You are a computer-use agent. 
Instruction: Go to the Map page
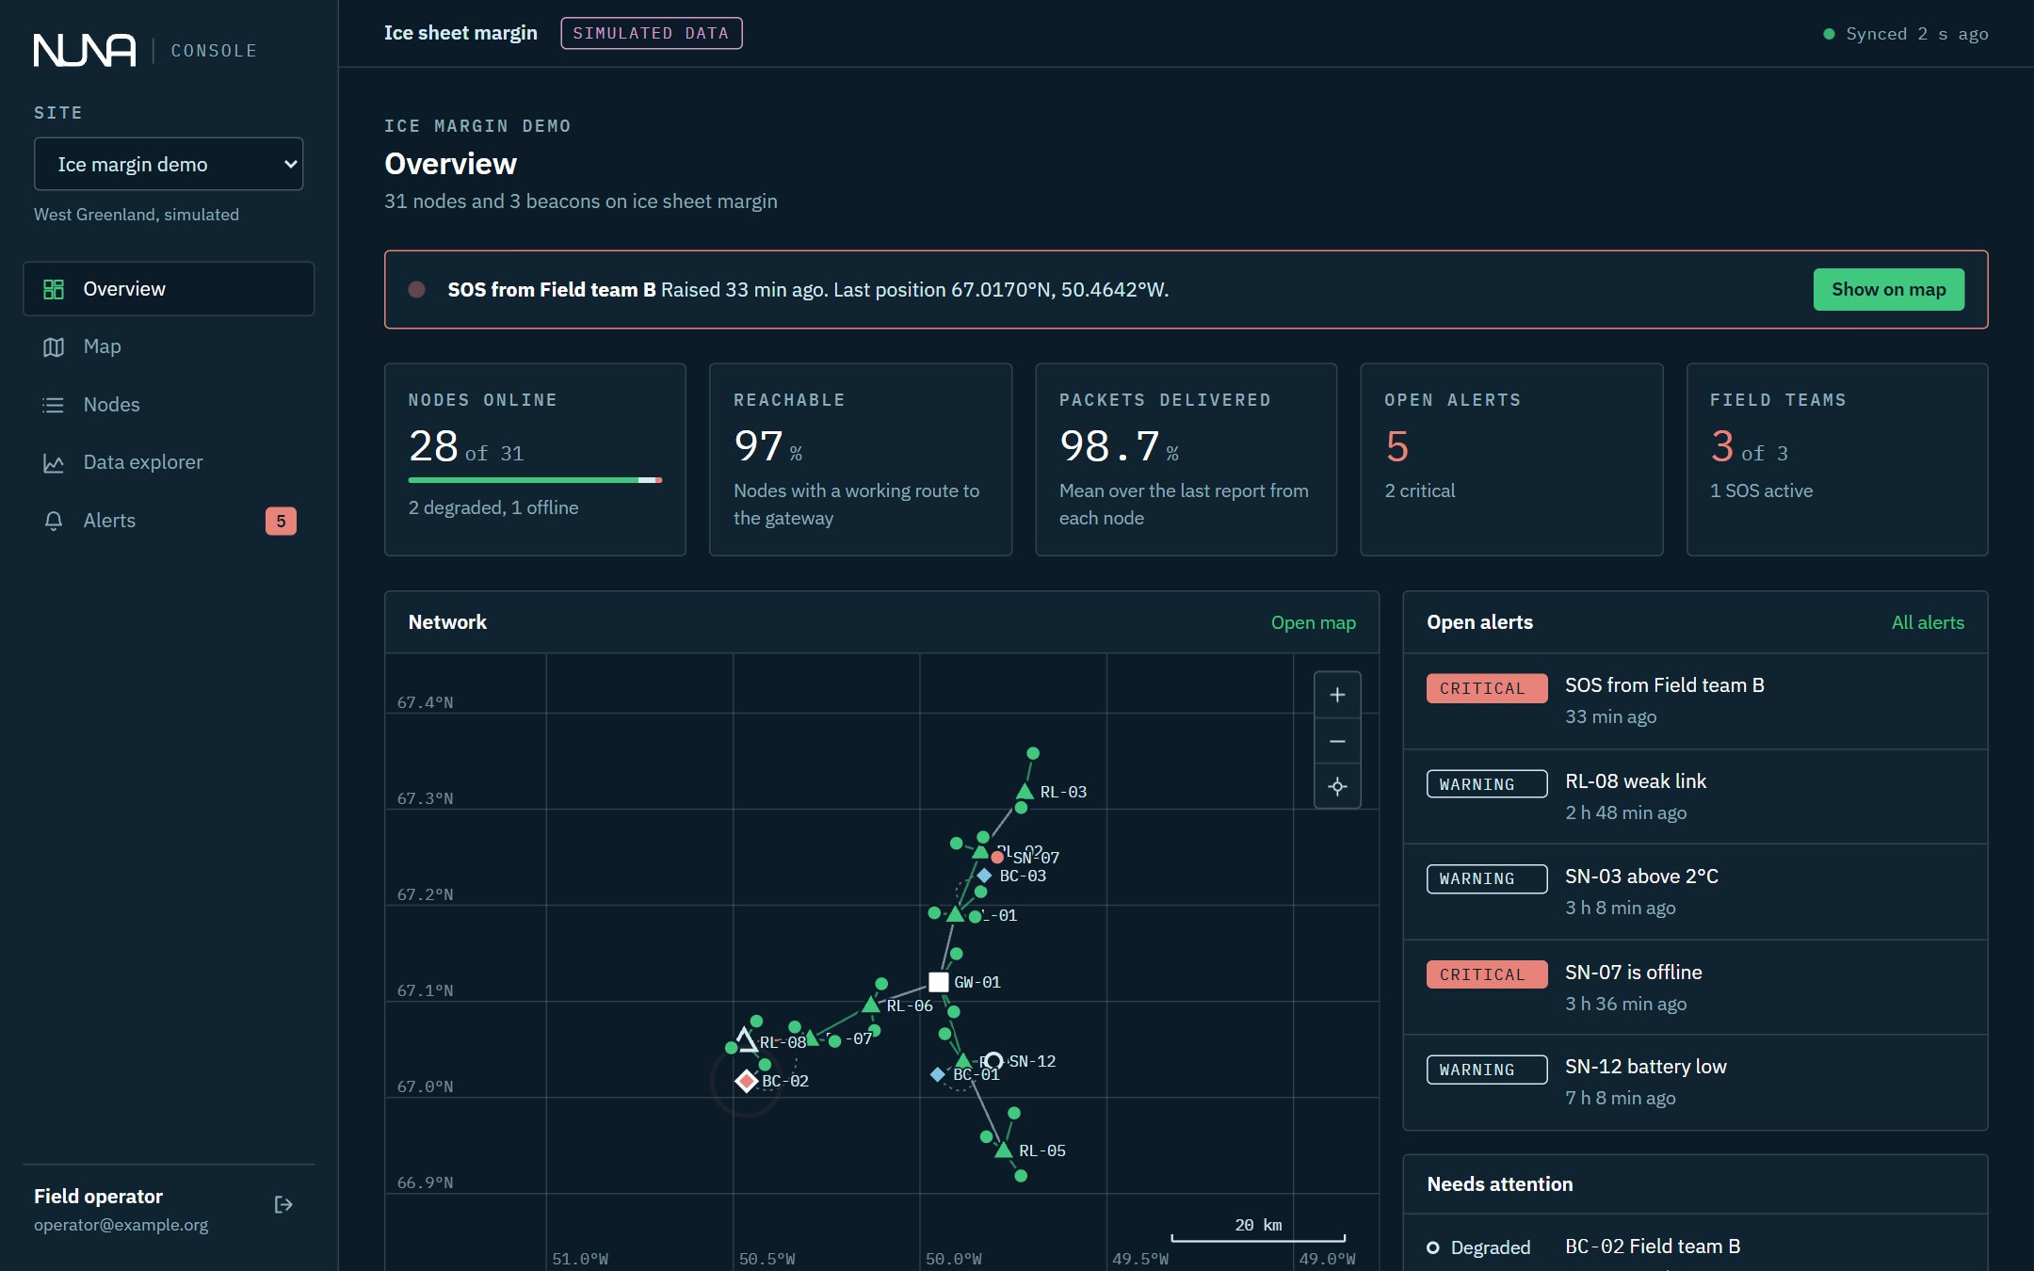[x=169, y=346]
